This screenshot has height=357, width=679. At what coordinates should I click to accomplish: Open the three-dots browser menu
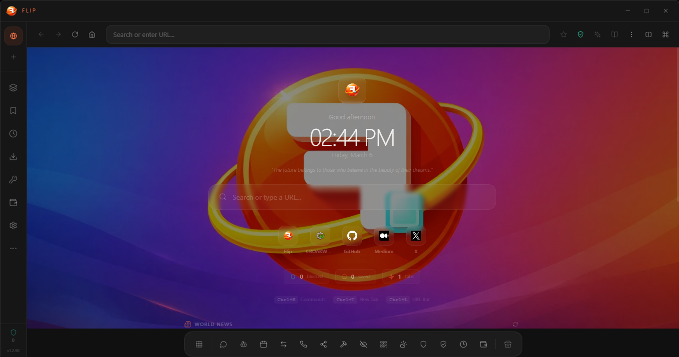[x=632, y=34]
